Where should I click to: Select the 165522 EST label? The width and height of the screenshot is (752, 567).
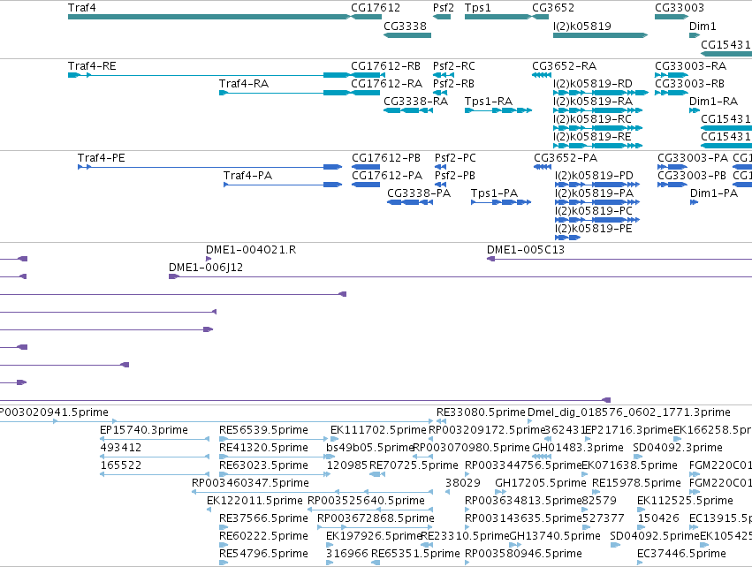(x=121, y=465)
